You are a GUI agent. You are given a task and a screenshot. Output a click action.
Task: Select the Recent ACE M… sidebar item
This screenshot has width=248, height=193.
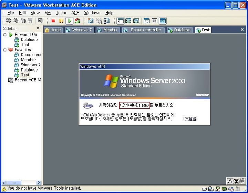[x=28, y=80]
